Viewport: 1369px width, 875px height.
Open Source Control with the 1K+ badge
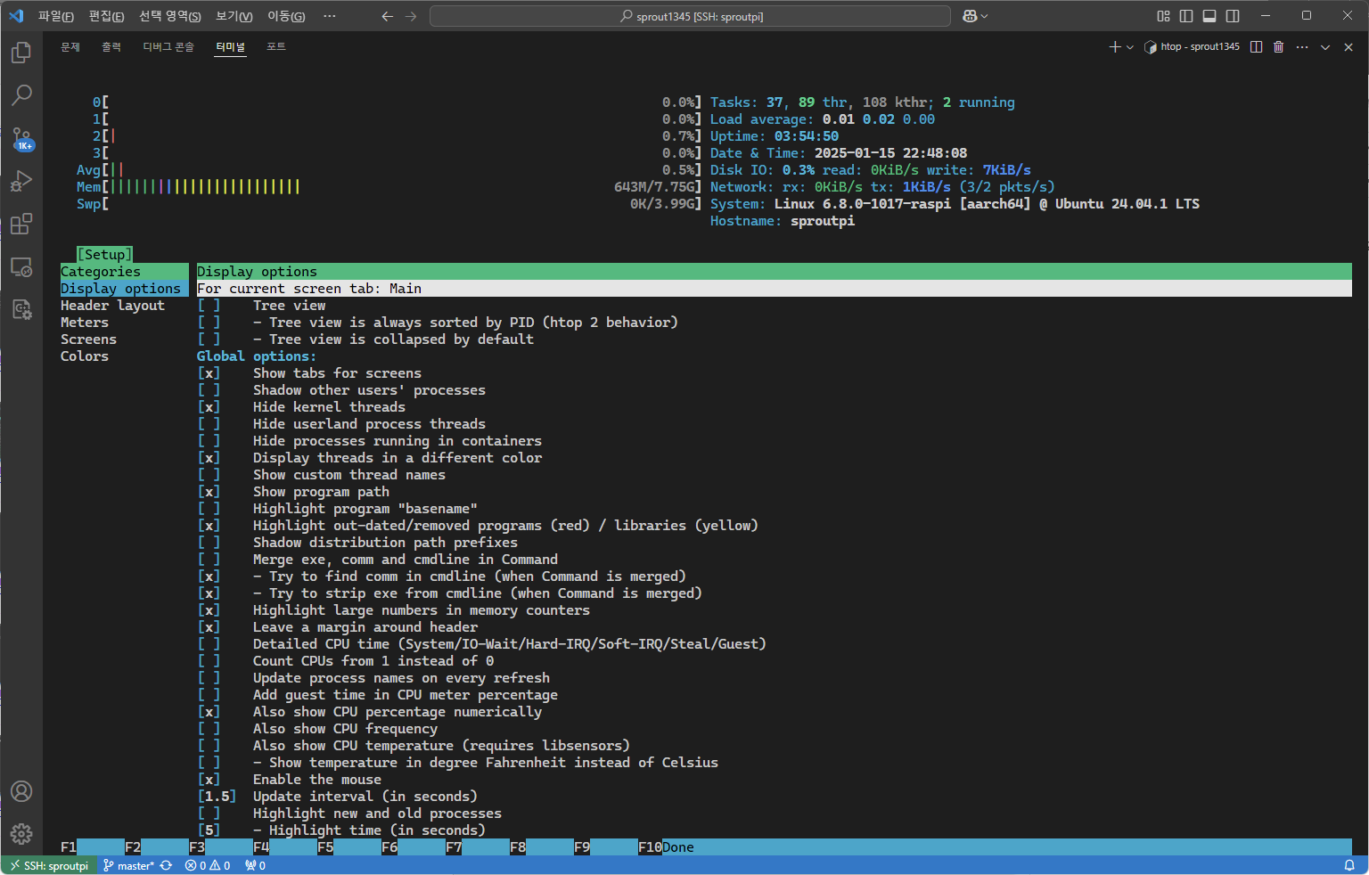[21, 138]
